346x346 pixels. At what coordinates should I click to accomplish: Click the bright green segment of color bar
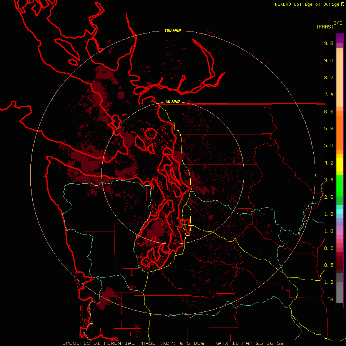(x=339, y=185)
